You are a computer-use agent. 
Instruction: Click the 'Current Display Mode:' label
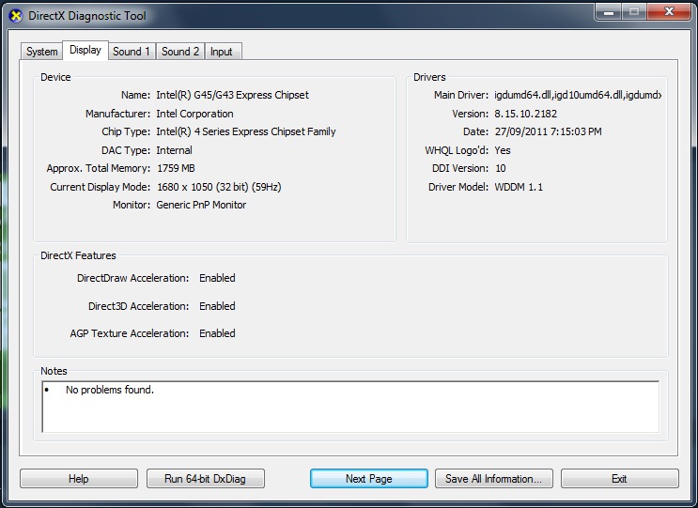pyautogui.click(x=101, y=187)
